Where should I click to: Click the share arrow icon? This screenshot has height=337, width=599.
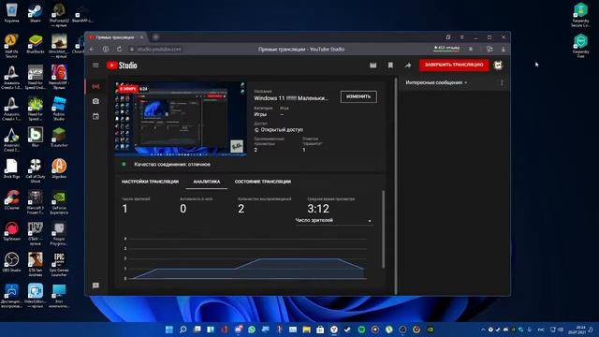click(408, 66)
